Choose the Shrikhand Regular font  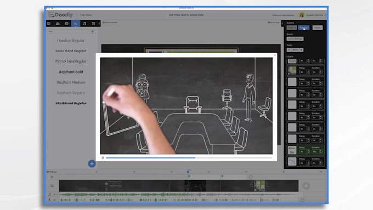tap(71, 103)
